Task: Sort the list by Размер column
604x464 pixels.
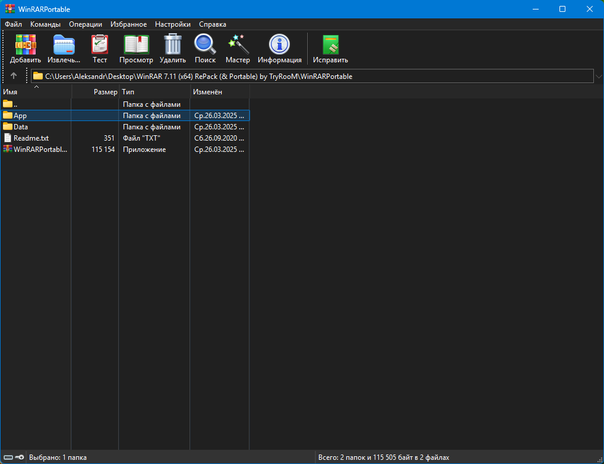Action: pyautogui.click(x=105, y=93)
